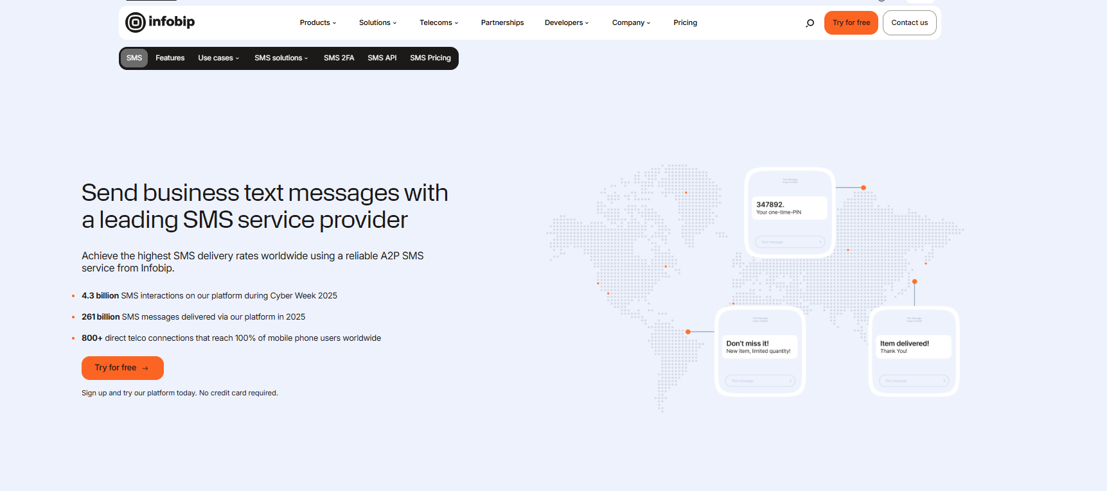This screenshot has width=1107, height=491.
Task: Open the Partnerships page
Action: (502, 23)
